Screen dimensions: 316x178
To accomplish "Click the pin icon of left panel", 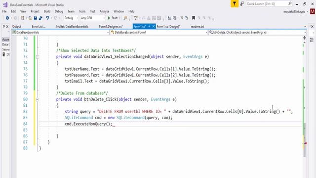I will click(x=3, y=26).
